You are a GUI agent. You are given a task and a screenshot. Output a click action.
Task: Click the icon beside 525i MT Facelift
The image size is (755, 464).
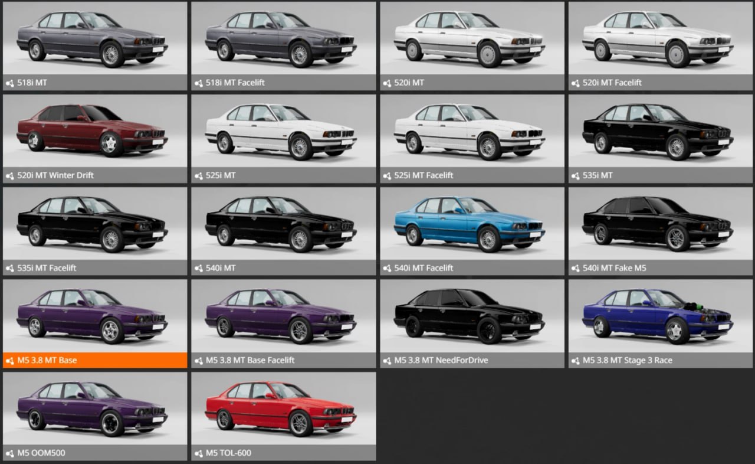point(387,176)
